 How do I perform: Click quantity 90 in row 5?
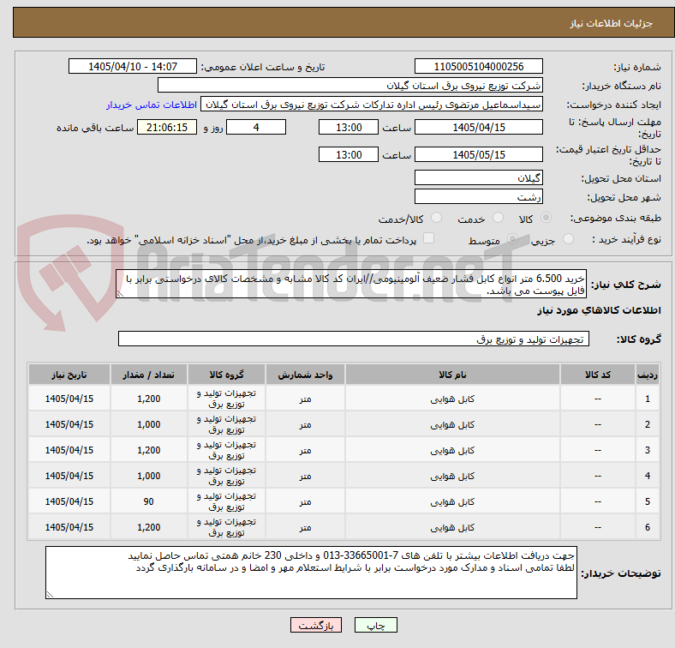coord(149,501)
